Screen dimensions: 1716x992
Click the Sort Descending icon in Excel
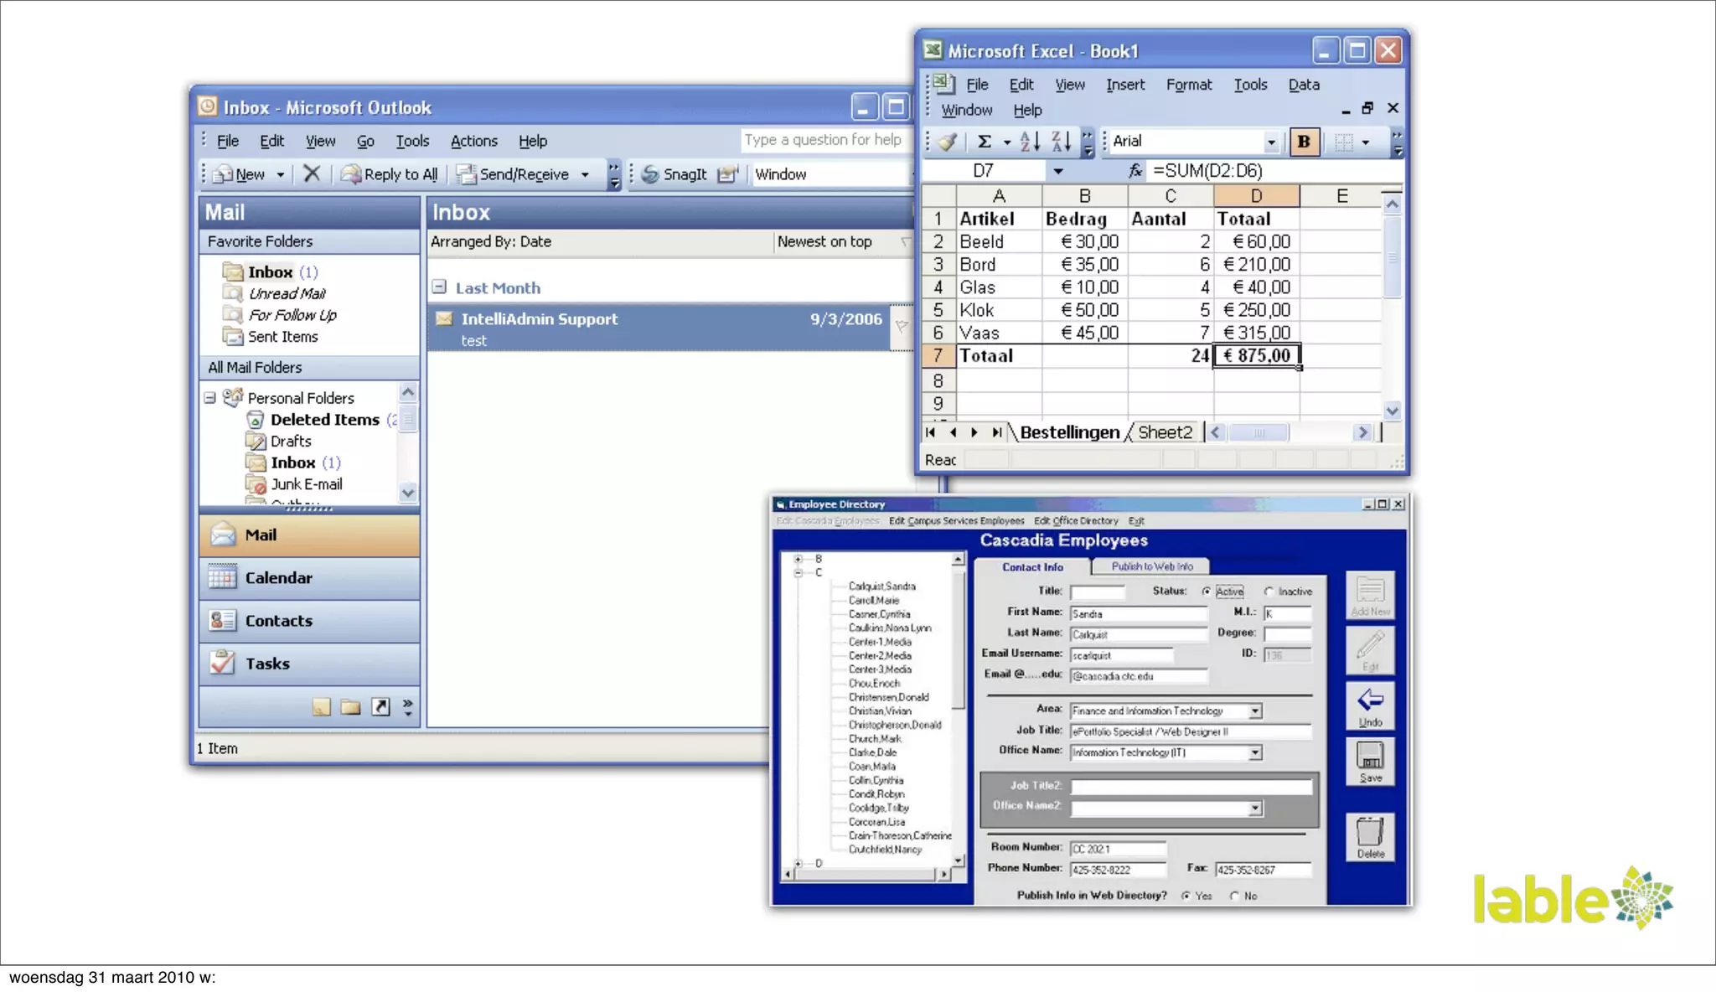(x=1061, y=142)
